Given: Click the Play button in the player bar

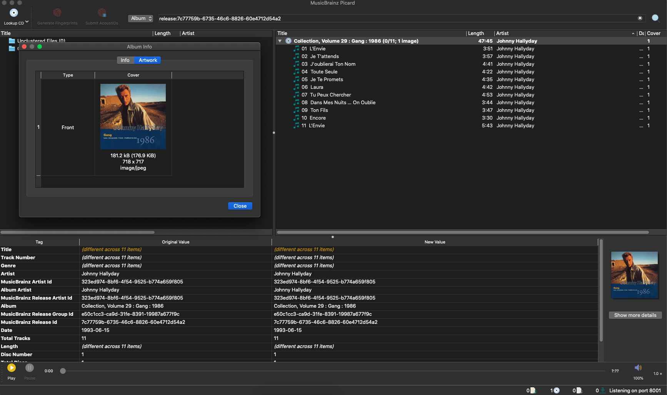Looking at the screenshot, I should [12, 368].
